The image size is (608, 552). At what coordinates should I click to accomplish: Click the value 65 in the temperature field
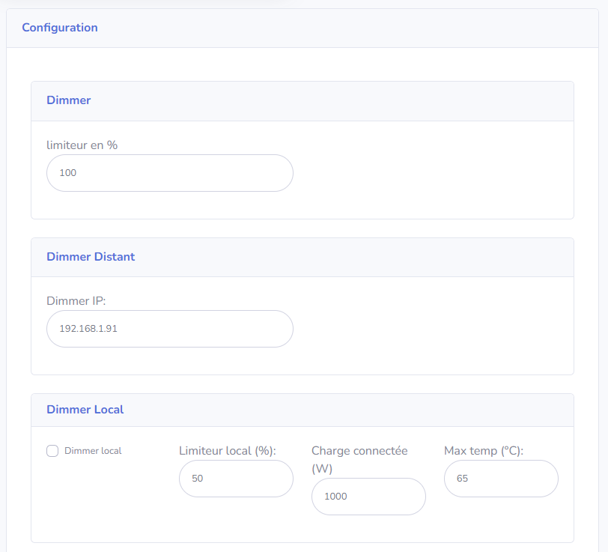pos(462,479)
